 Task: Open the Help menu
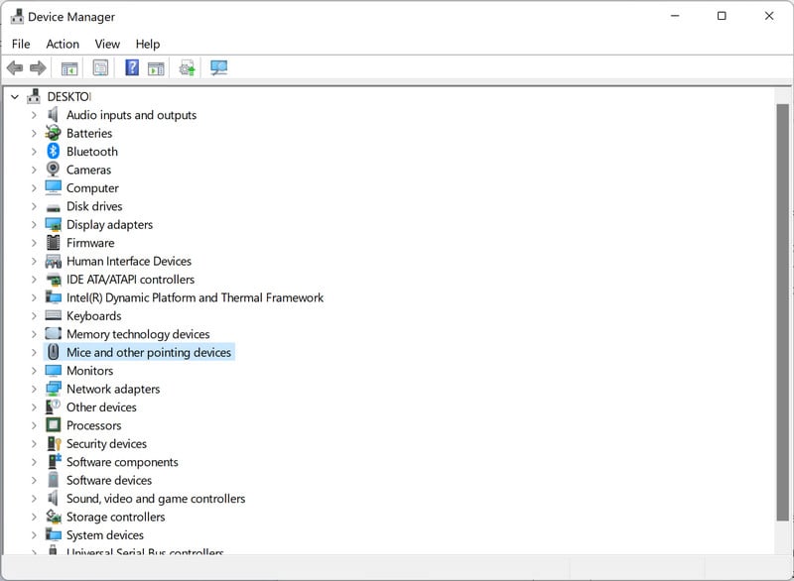pos(147,44)
